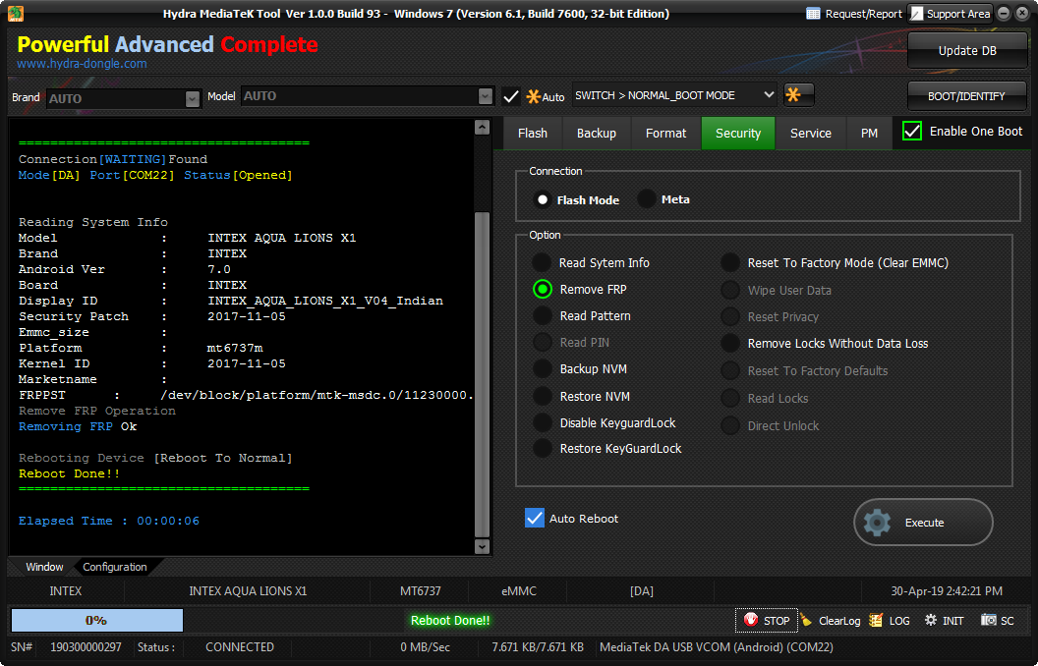Click the serial number 190300000297

click(86, 646)
